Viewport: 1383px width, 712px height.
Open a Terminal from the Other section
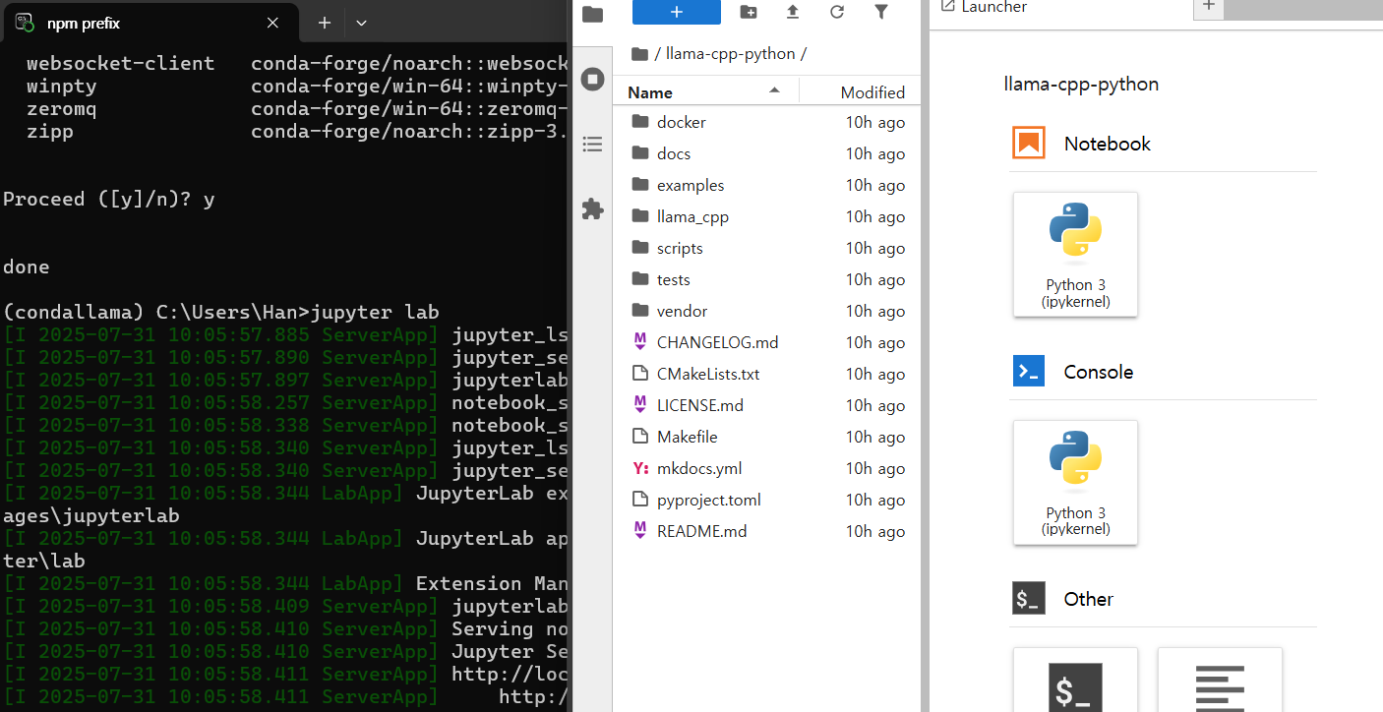[x=1075, y=681]
